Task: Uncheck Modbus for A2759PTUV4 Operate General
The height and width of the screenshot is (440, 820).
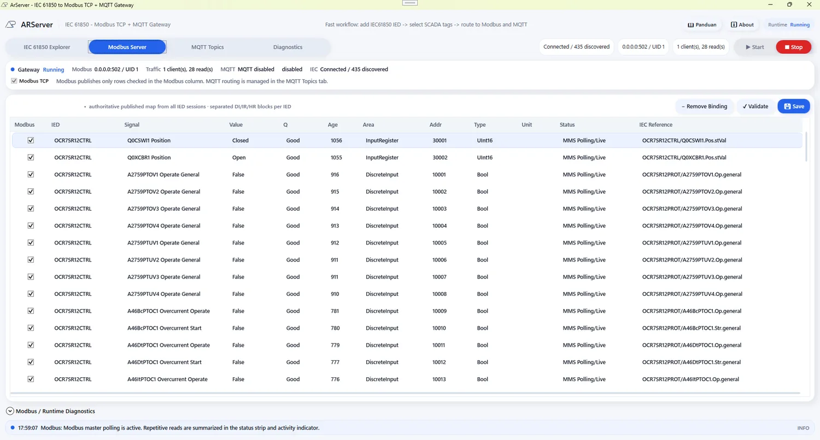Action: (31, 294)
